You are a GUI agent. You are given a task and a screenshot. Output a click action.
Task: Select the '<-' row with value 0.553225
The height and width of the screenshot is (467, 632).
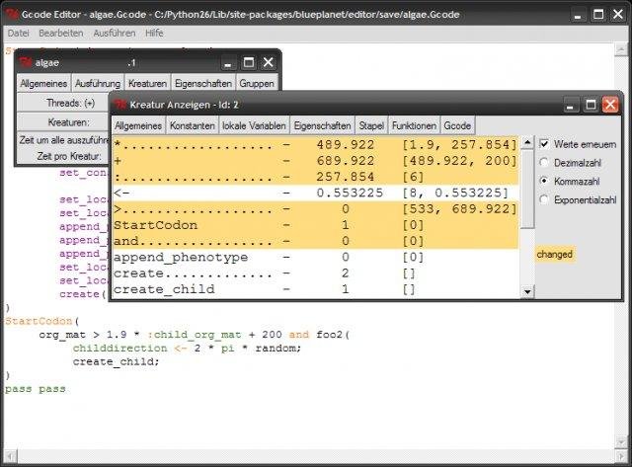(x=316, y=193)
